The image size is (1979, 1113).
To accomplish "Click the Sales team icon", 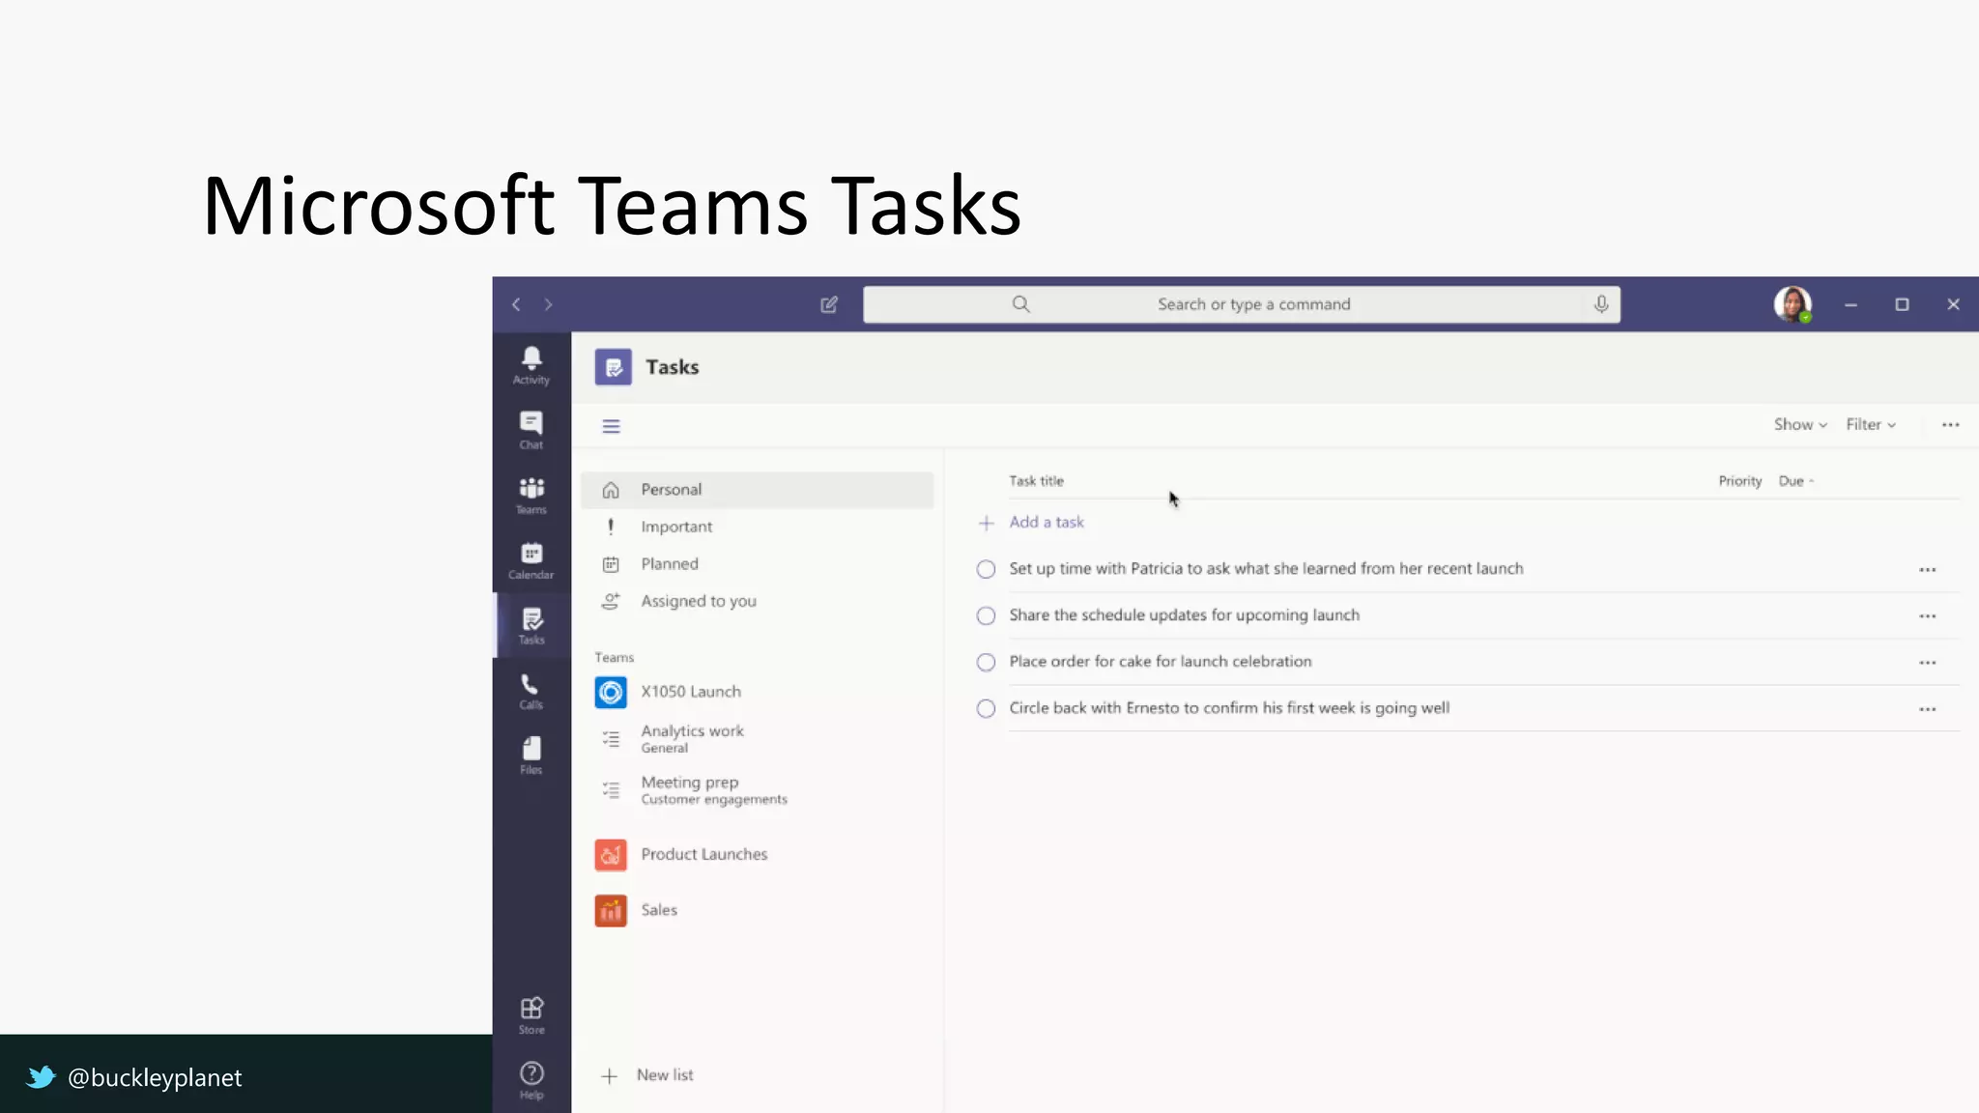I will pyautogui.click(x=611, y=910).
